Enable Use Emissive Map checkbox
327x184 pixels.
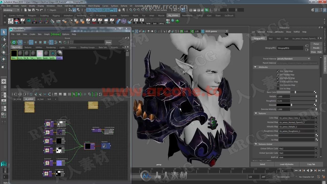(x=278, y=85)
